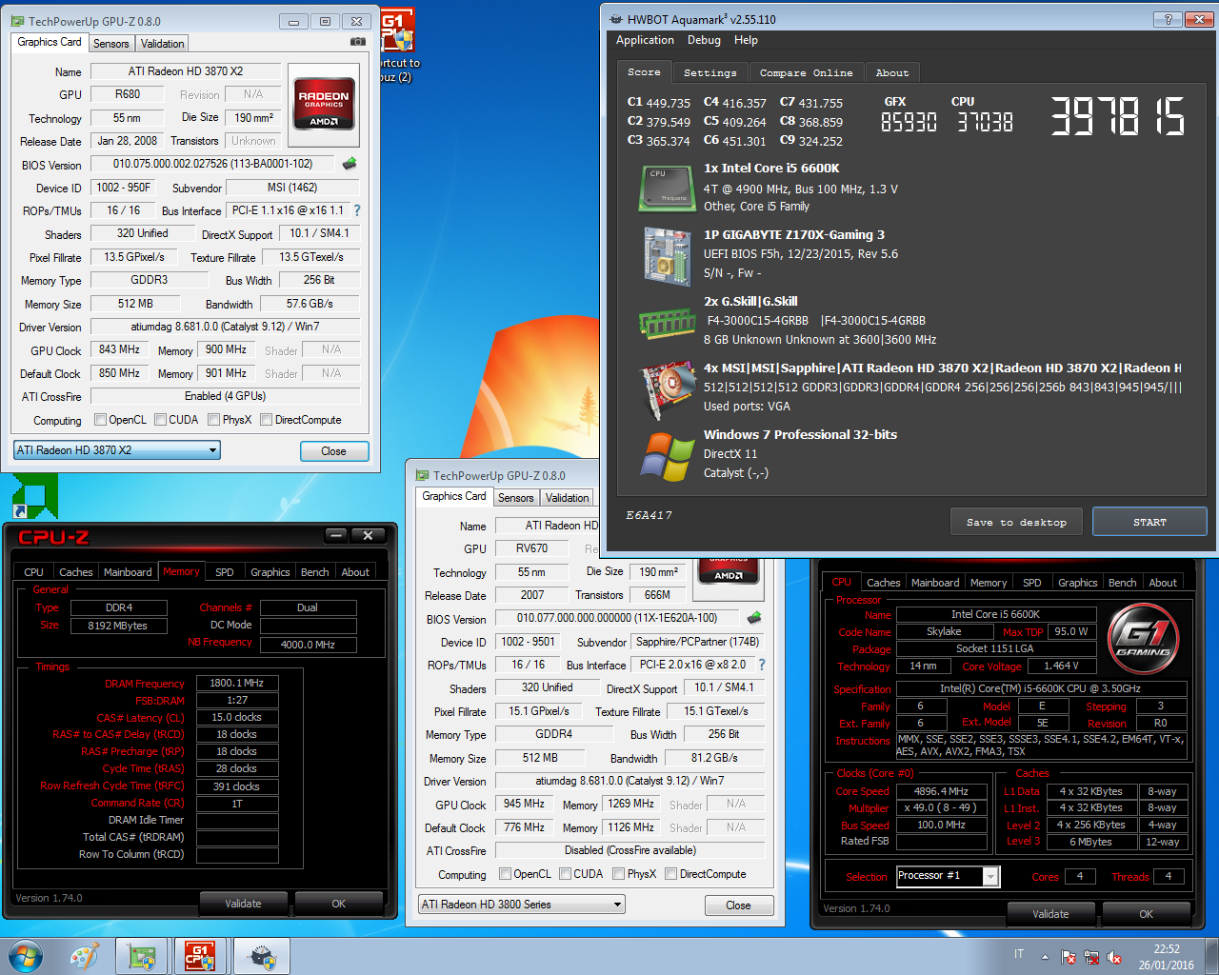Image resolution: width=1219 pixels, height=975 pixels.
Task: Click the Bus Interface question mark in top GPU-Z
Action: pyautogui.click(x=357, y=210)
